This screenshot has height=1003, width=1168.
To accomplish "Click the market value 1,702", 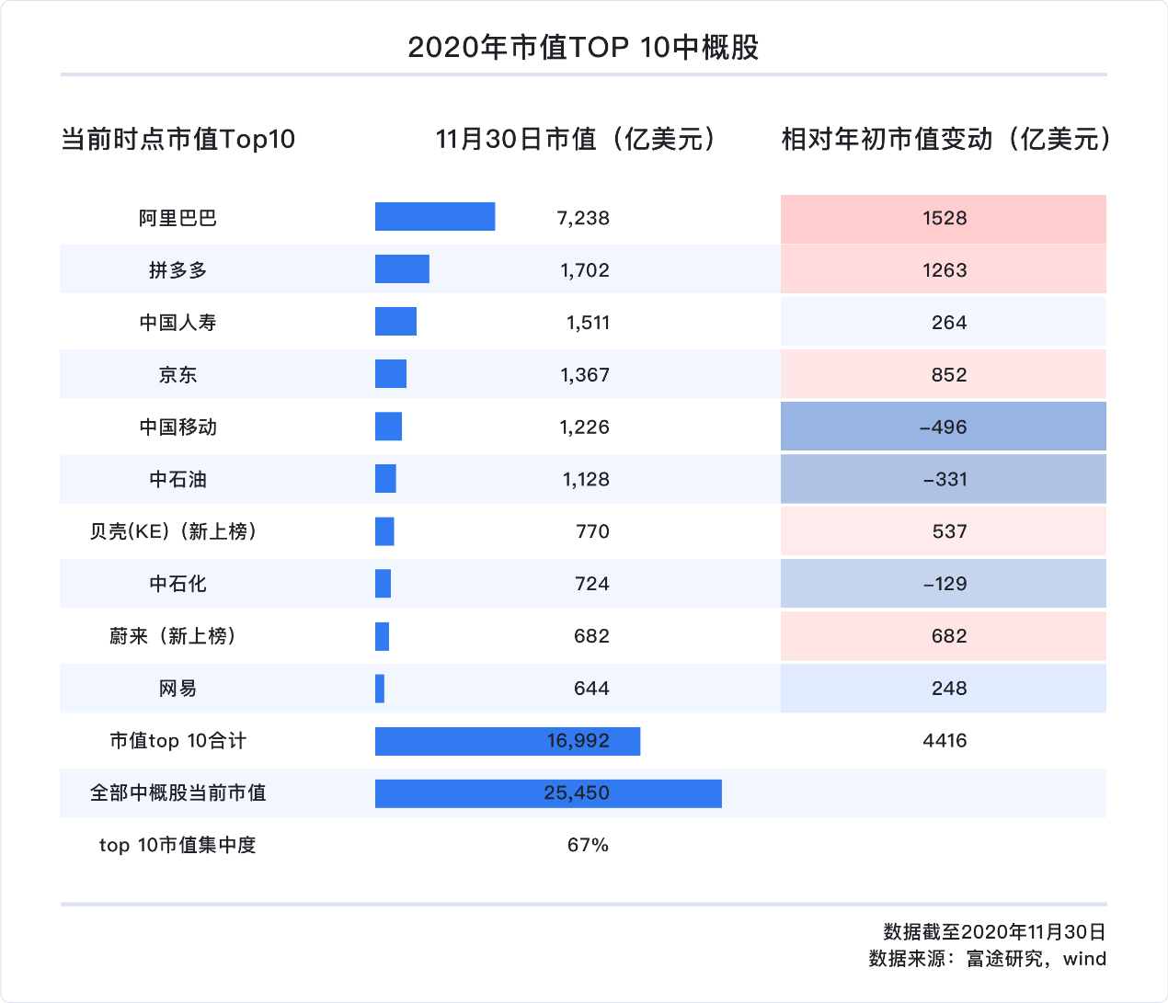I will click(x=585, y=270).
